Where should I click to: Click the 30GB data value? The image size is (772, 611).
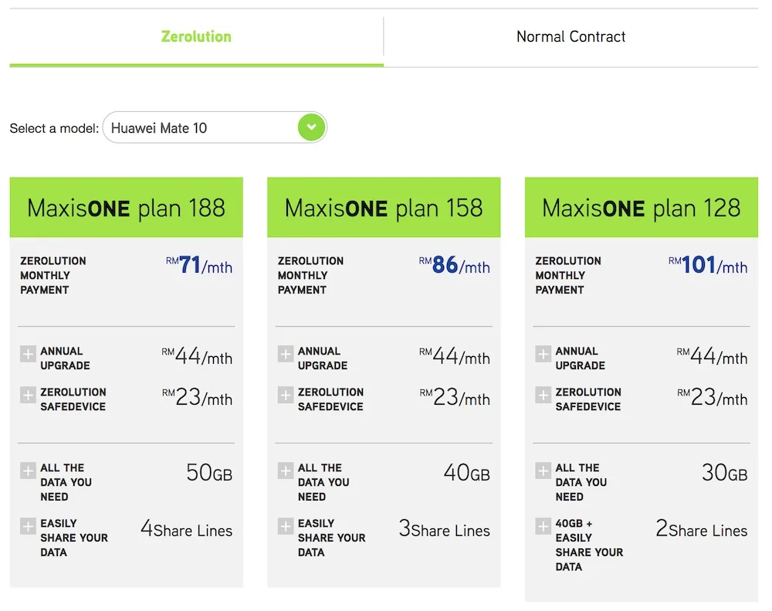click(x=724, y=473)
